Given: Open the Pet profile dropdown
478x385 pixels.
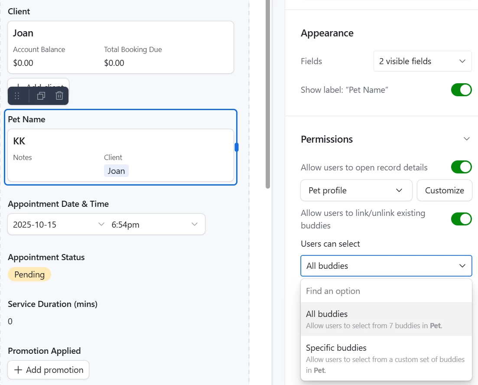Looking at the screenshot, I should click(x=356, y=190).
